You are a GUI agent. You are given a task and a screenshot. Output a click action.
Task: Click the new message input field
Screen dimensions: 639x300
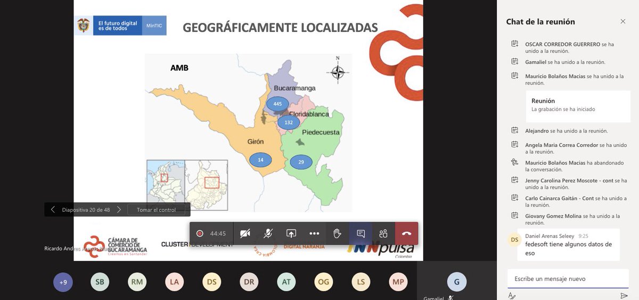(x=568, y=279)
